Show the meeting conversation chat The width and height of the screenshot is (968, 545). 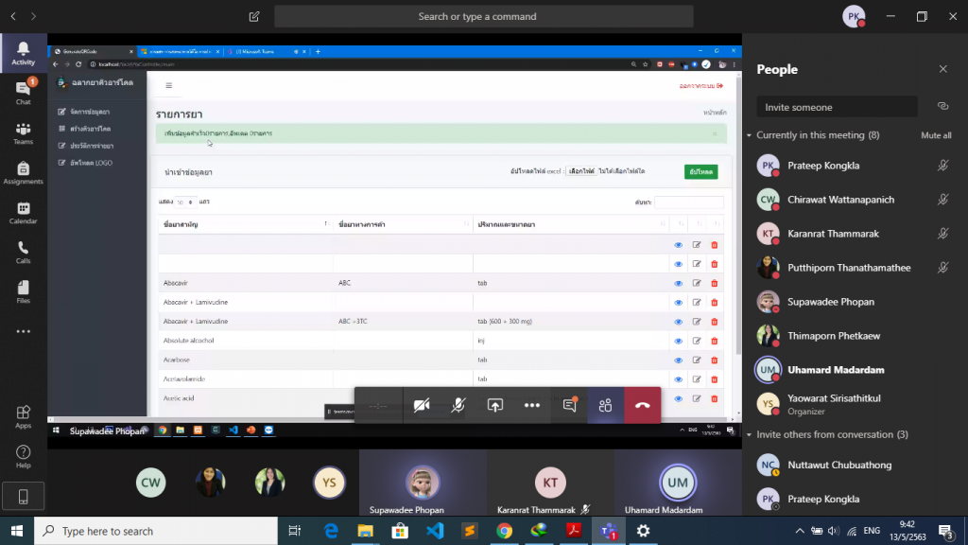tap(569, 405)
